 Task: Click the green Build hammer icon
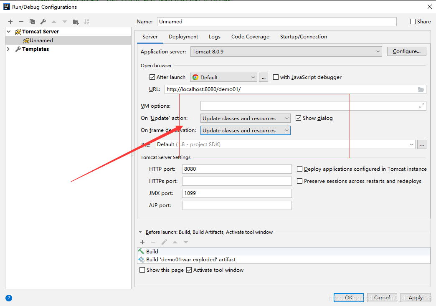pyautogui.click(x=141, y=251)
